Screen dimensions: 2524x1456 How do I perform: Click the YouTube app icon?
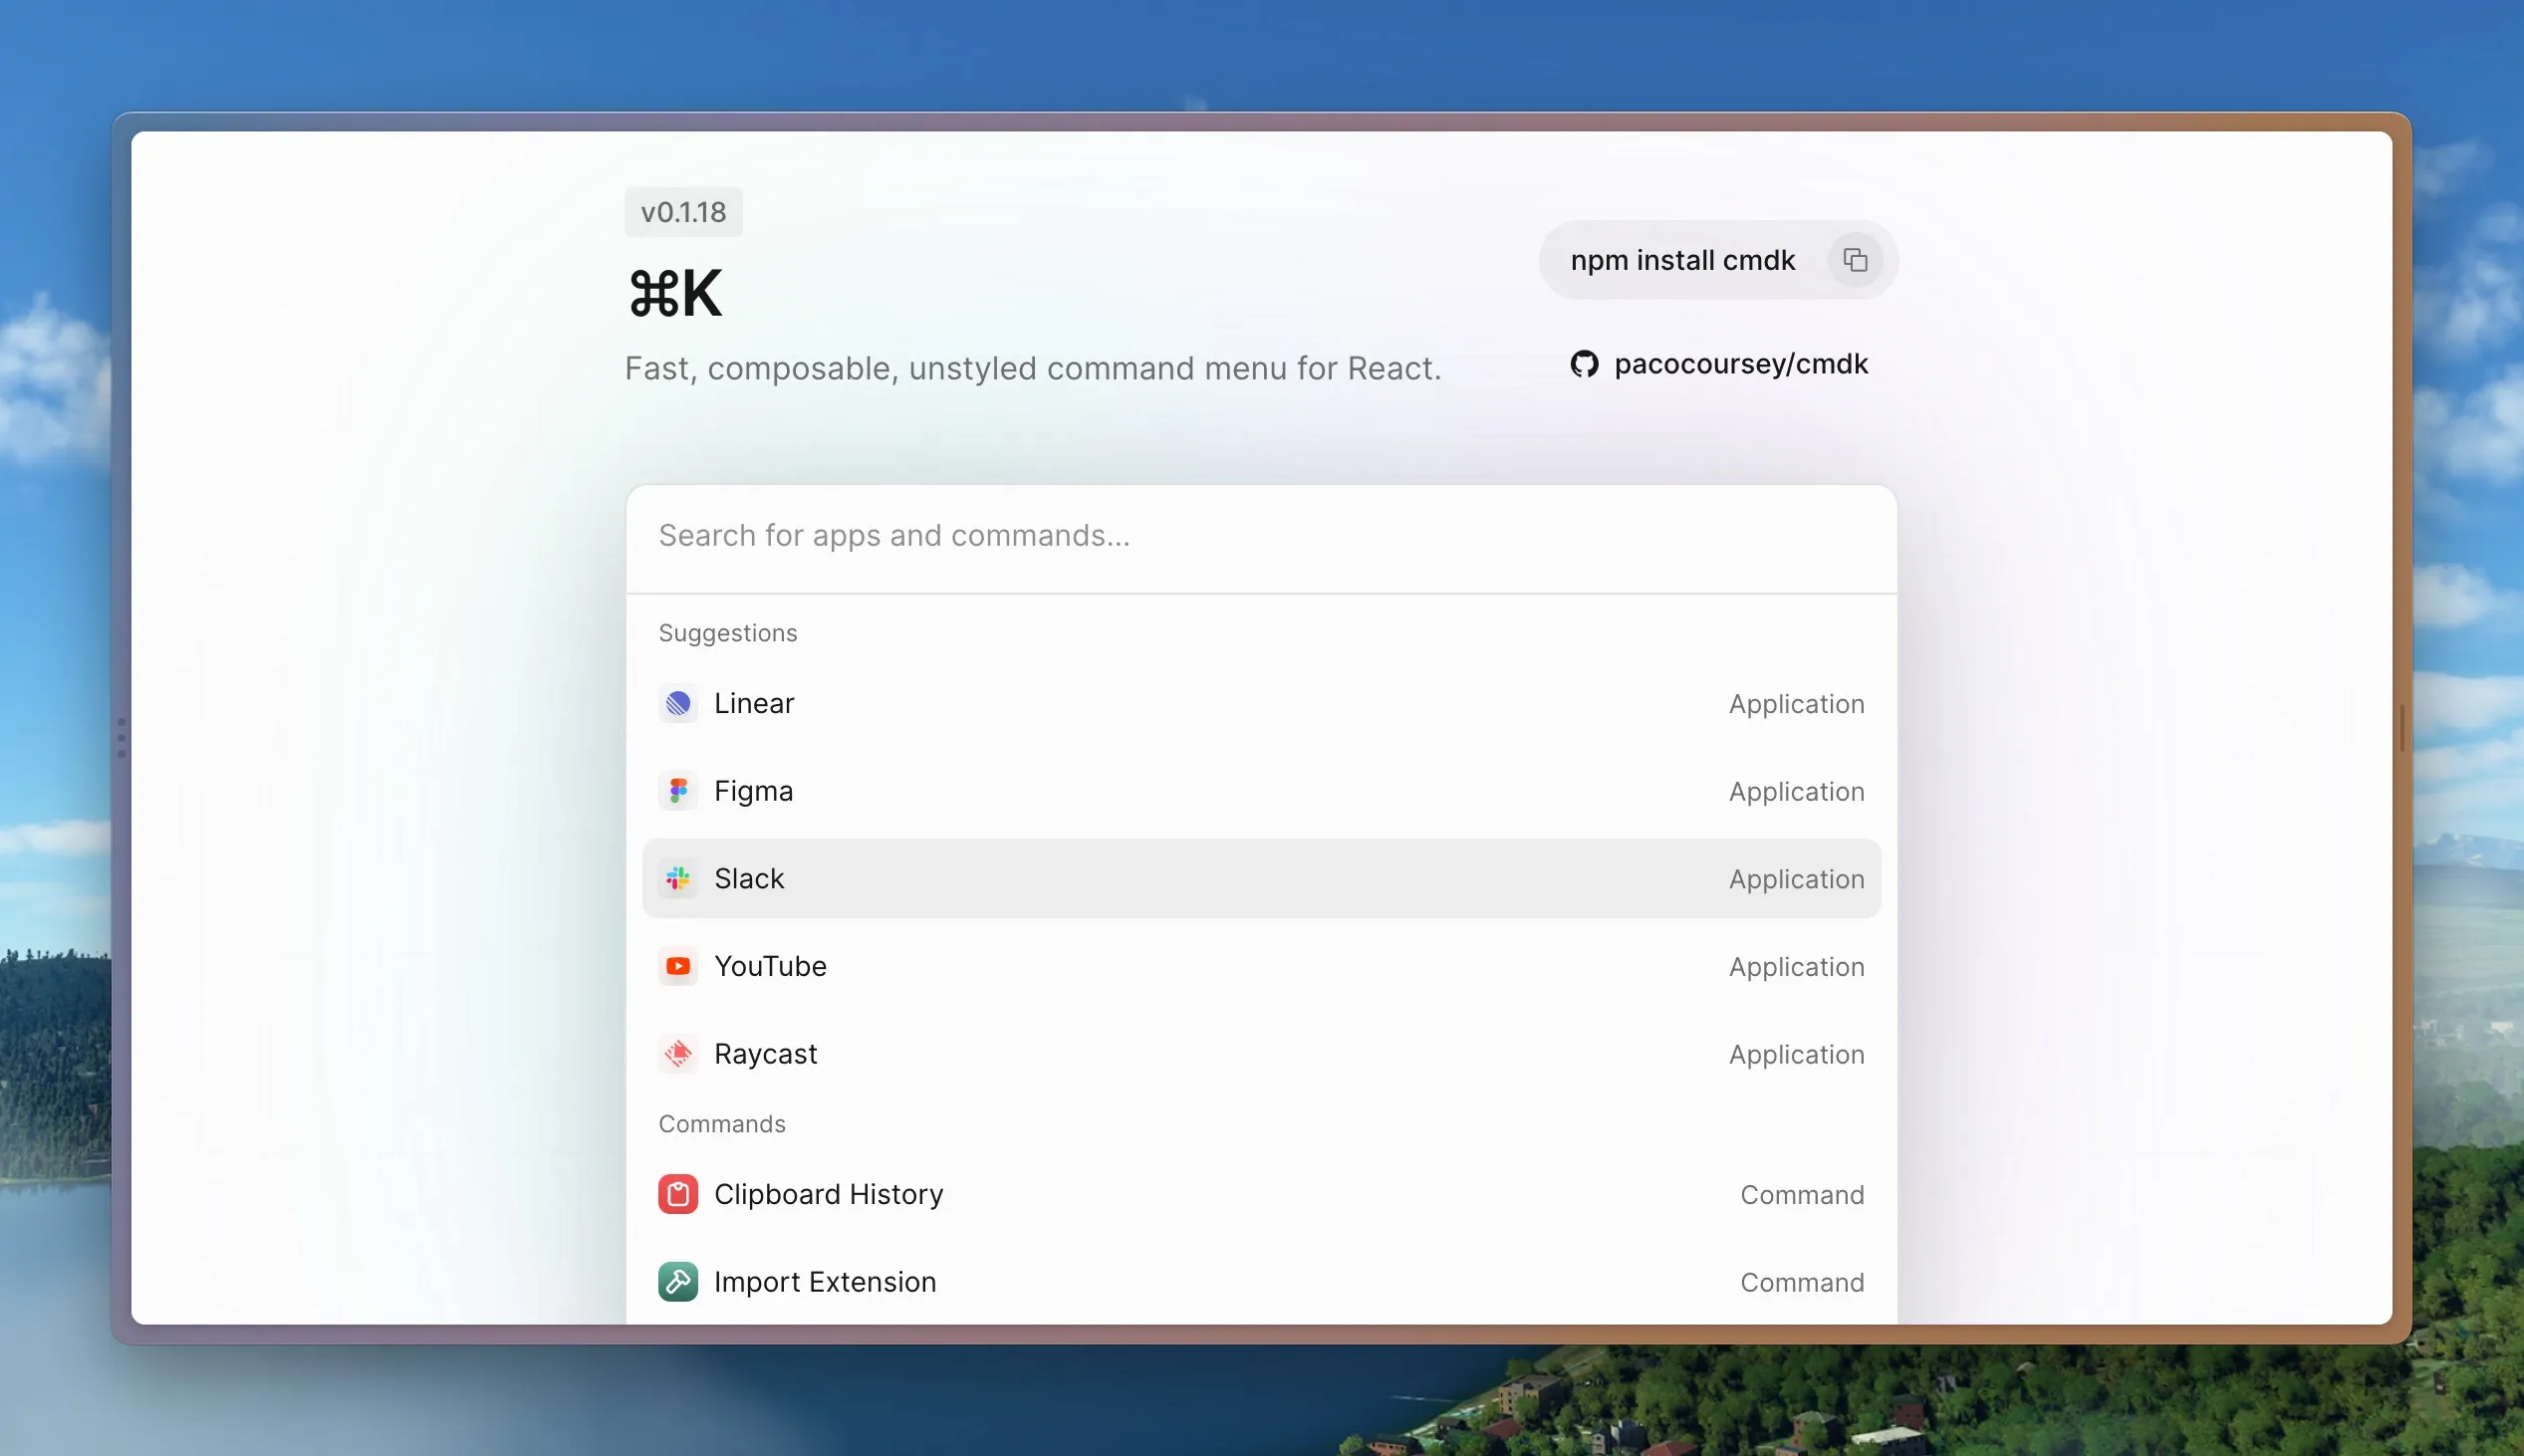click(678, 966)
